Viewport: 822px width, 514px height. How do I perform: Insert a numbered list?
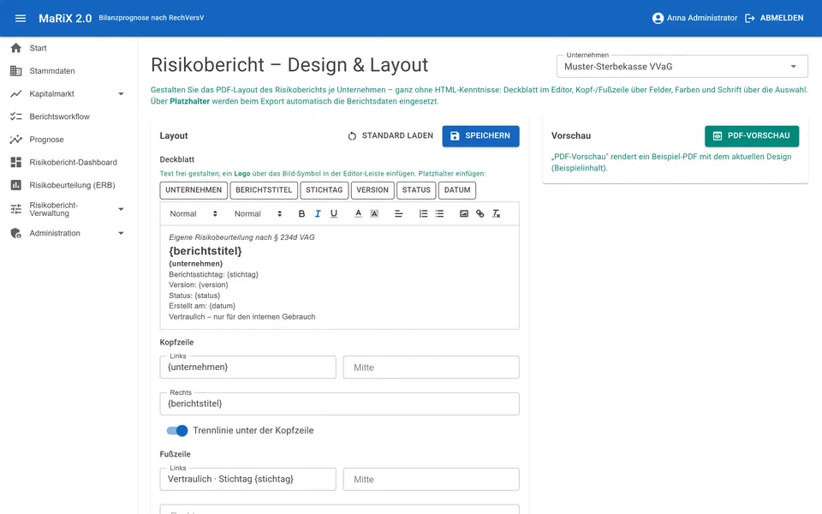[423, 213]
